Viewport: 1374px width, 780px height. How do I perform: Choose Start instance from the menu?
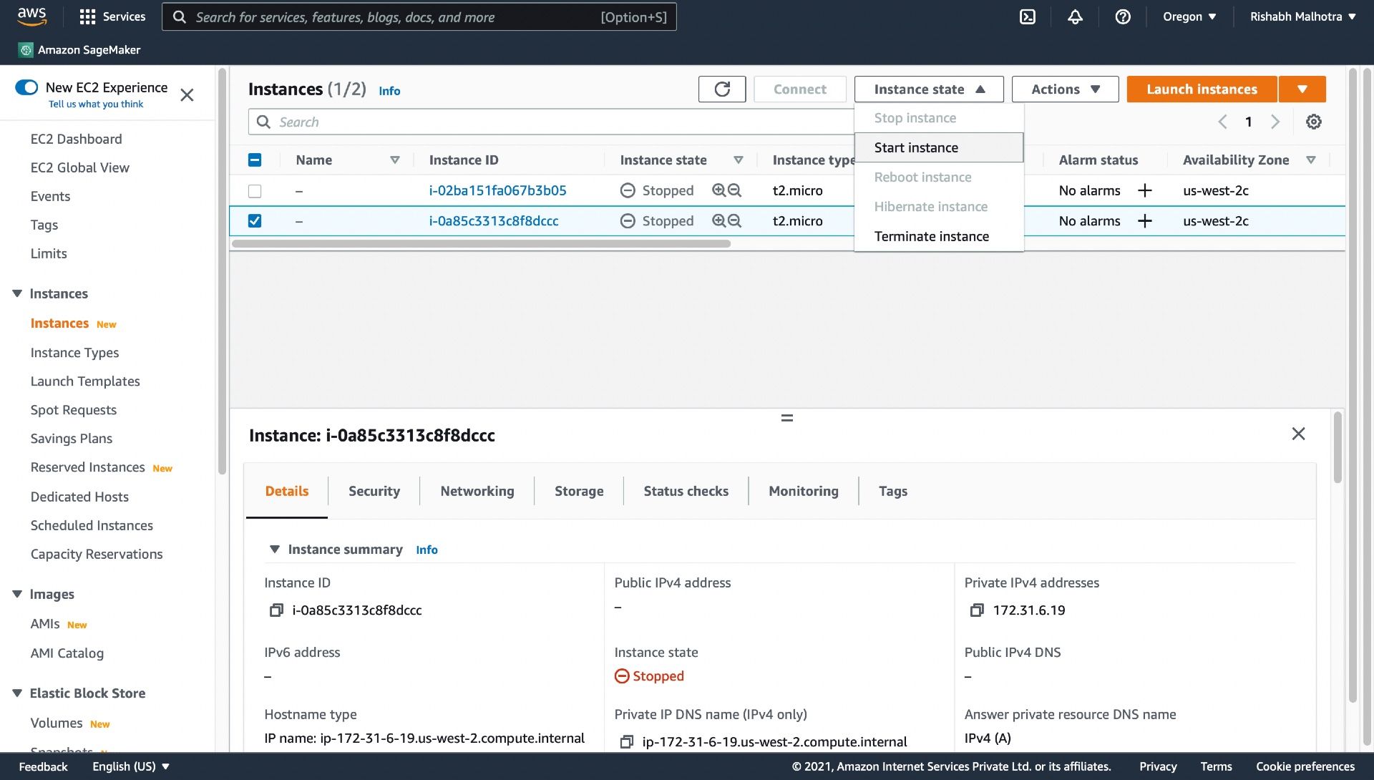[x=939, y=147]
